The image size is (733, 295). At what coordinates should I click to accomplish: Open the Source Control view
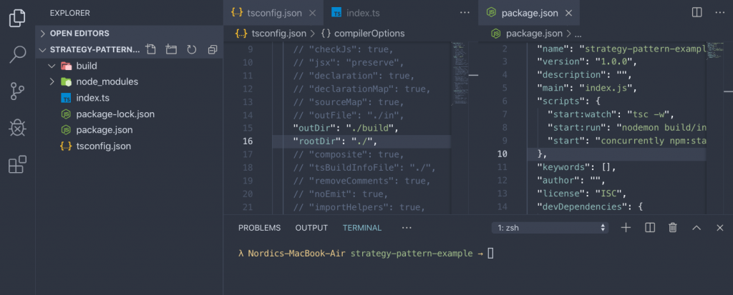click(17, 91)
